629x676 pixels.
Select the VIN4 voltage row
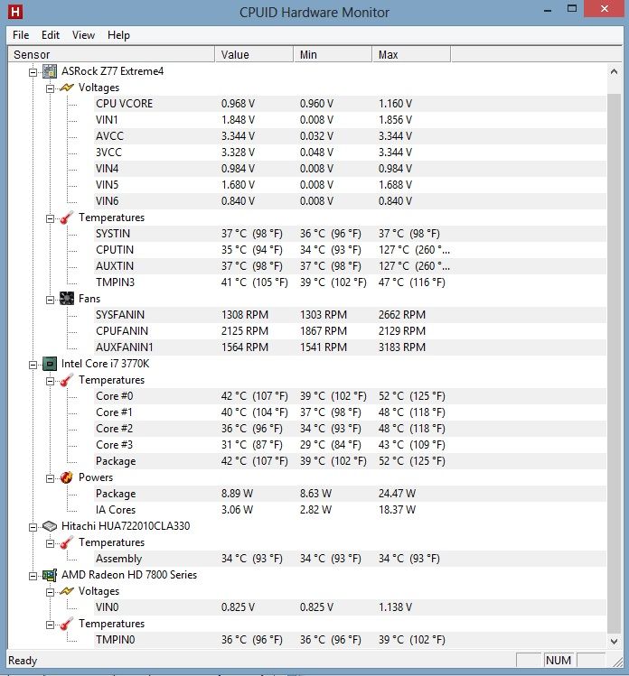(350, 169)
